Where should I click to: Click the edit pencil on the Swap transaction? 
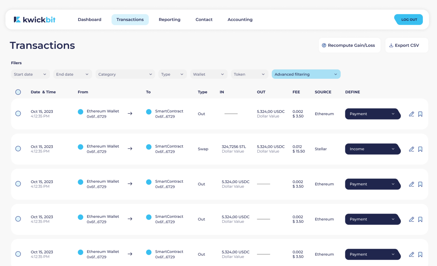[x=411, y=149]
